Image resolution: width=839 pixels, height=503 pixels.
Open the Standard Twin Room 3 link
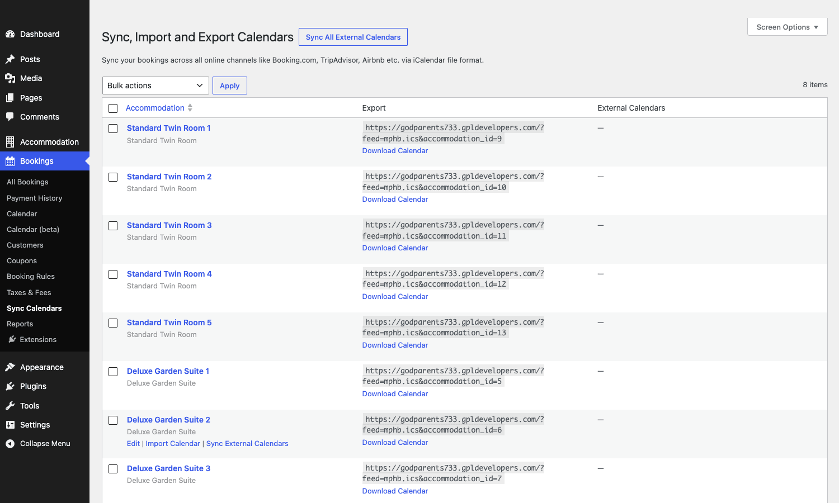click(x=169, y=225)
